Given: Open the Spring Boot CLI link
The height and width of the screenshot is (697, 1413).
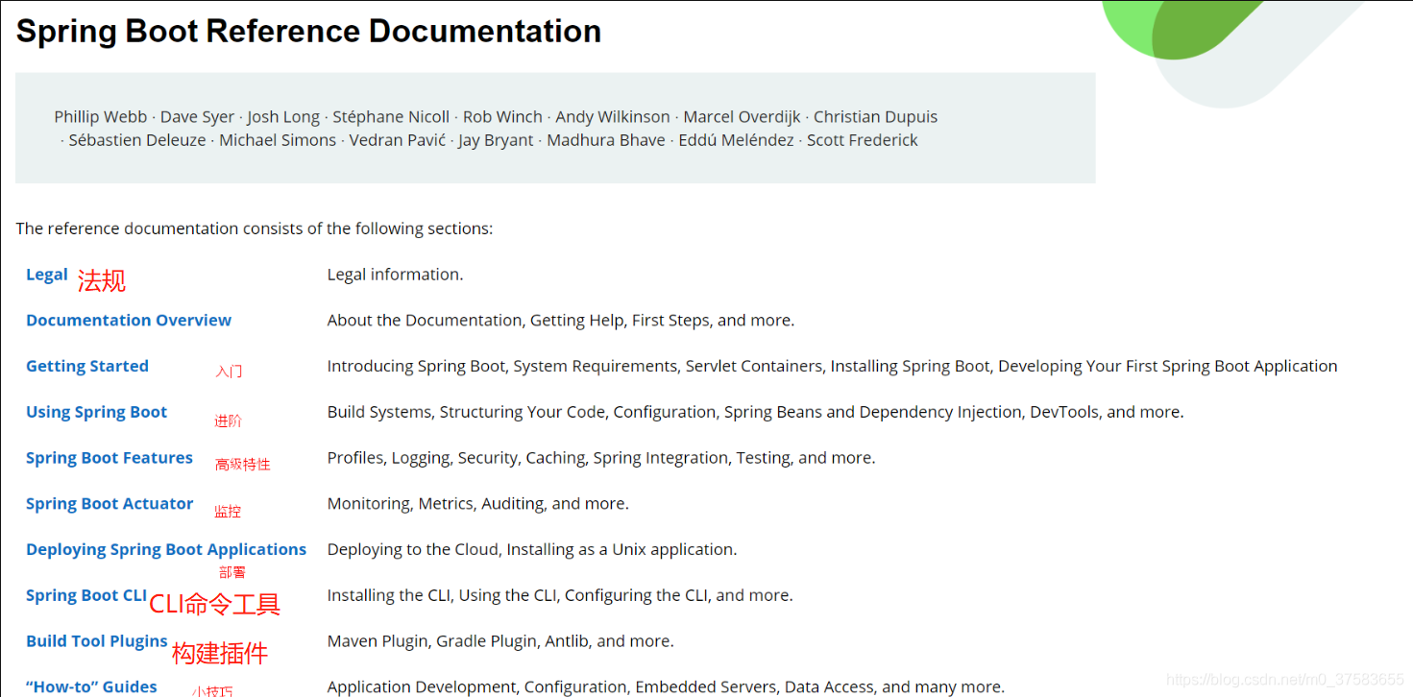Looking at the screenshot, I should click(x=86, y=596).
